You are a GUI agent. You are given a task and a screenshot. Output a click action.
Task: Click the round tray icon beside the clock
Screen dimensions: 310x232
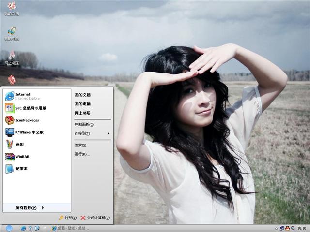tap(293, 228)
